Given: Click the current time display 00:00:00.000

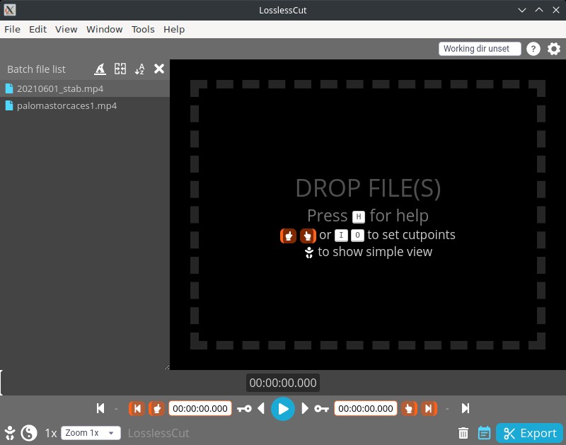Looking at the screenshot, I should click(283, 383).
